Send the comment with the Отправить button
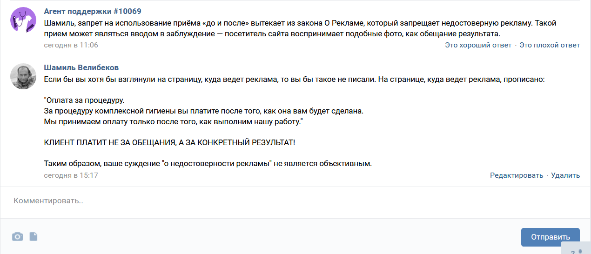This screenshot has height=254, width=591. coord(551,237)
